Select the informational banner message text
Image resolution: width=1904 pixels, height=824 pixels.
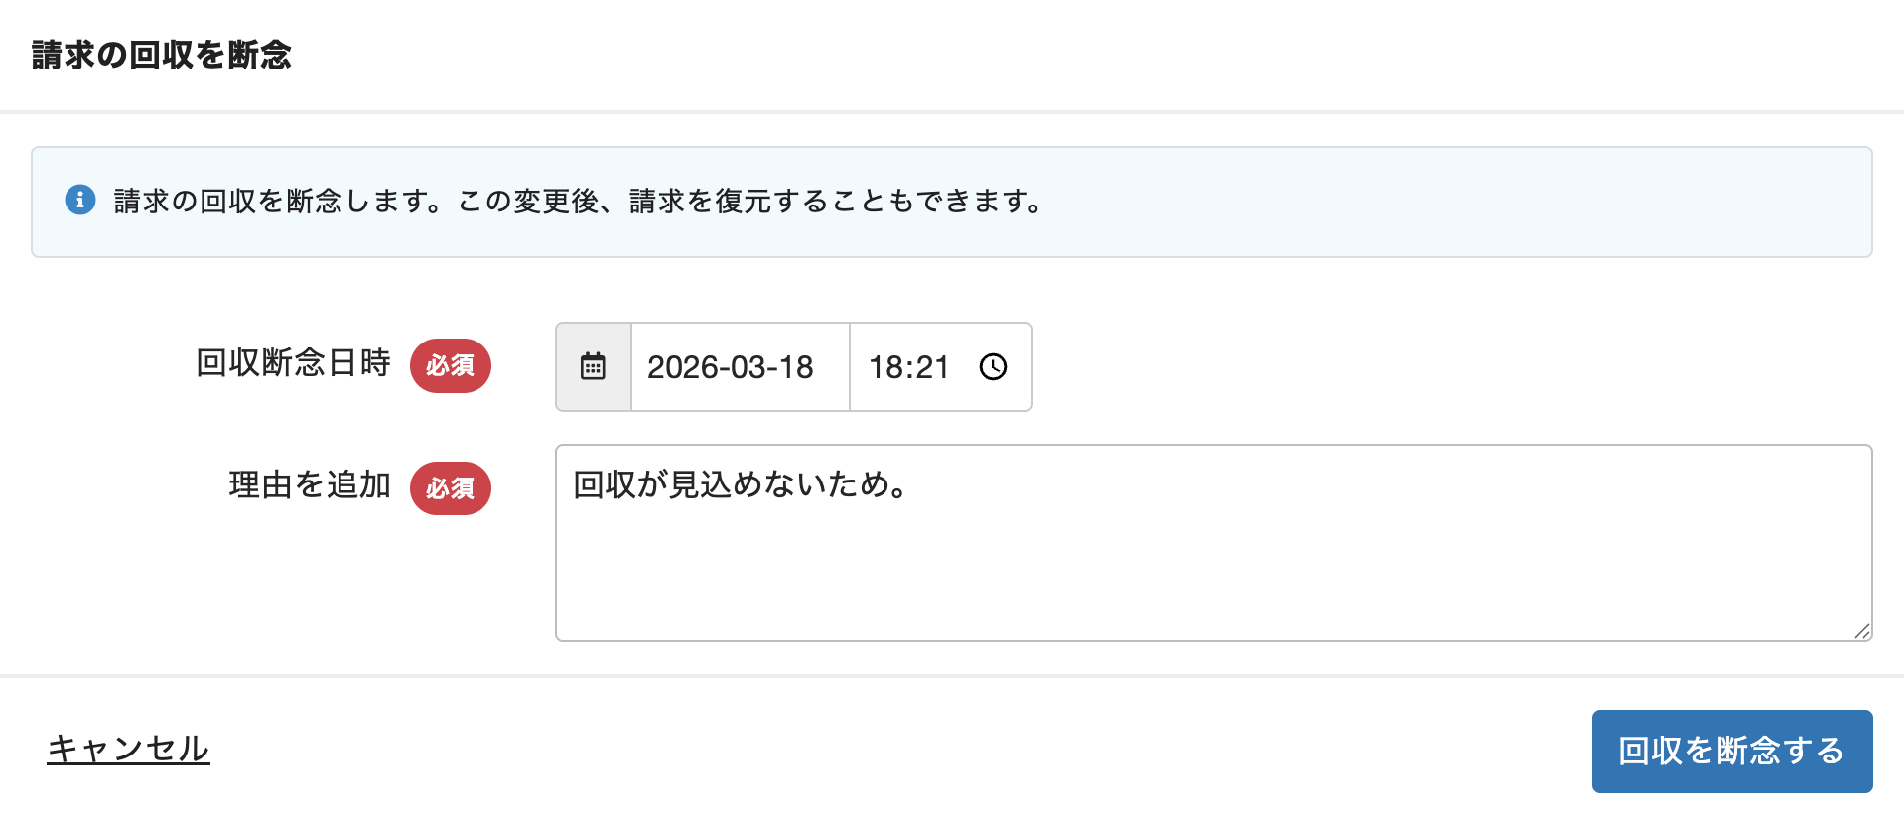click(576, 202)
